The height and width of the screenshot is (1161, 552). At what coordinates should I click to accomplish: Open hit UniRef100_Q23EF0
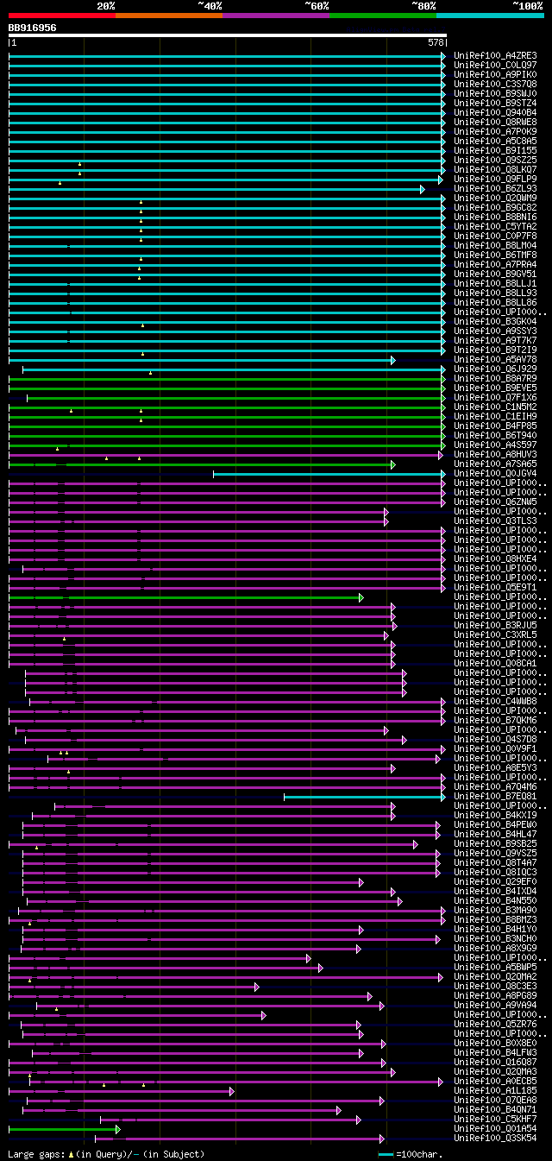coord(495,881)
